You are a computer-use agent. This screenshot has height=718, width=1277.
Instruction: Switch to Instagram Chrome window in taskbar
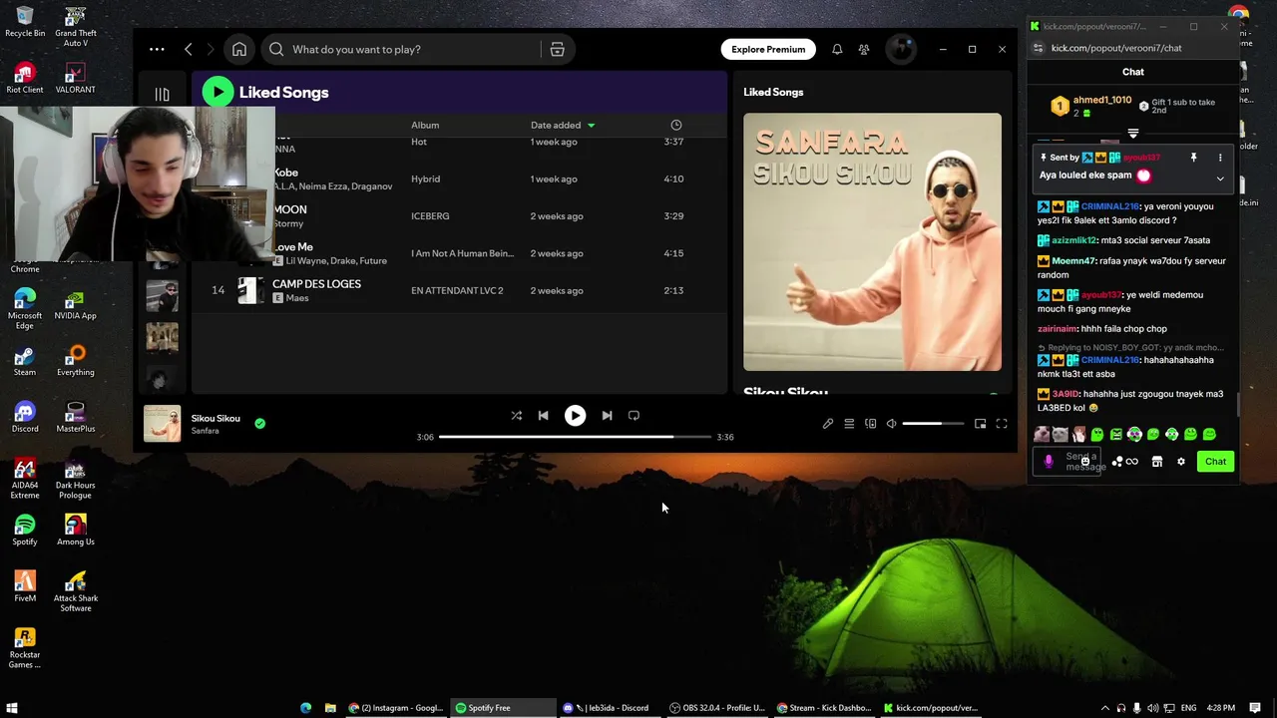point(396,708)
